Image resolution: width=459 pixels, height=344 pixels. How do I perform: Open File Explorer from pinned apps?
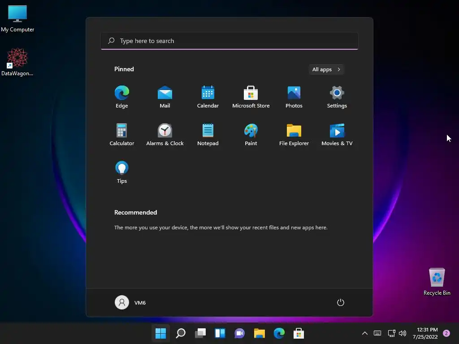pos(294,134)
